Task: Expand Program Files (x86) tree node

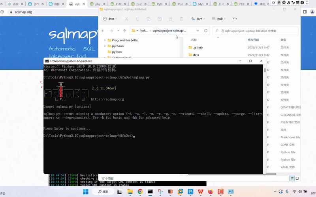Action: point(105,40)
